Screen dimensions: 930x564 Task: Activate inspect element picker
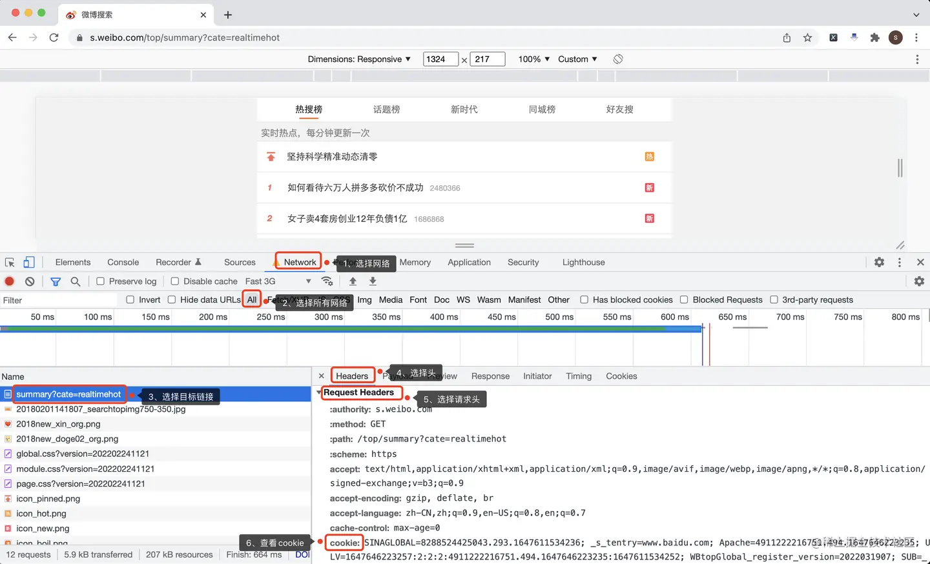10,262
